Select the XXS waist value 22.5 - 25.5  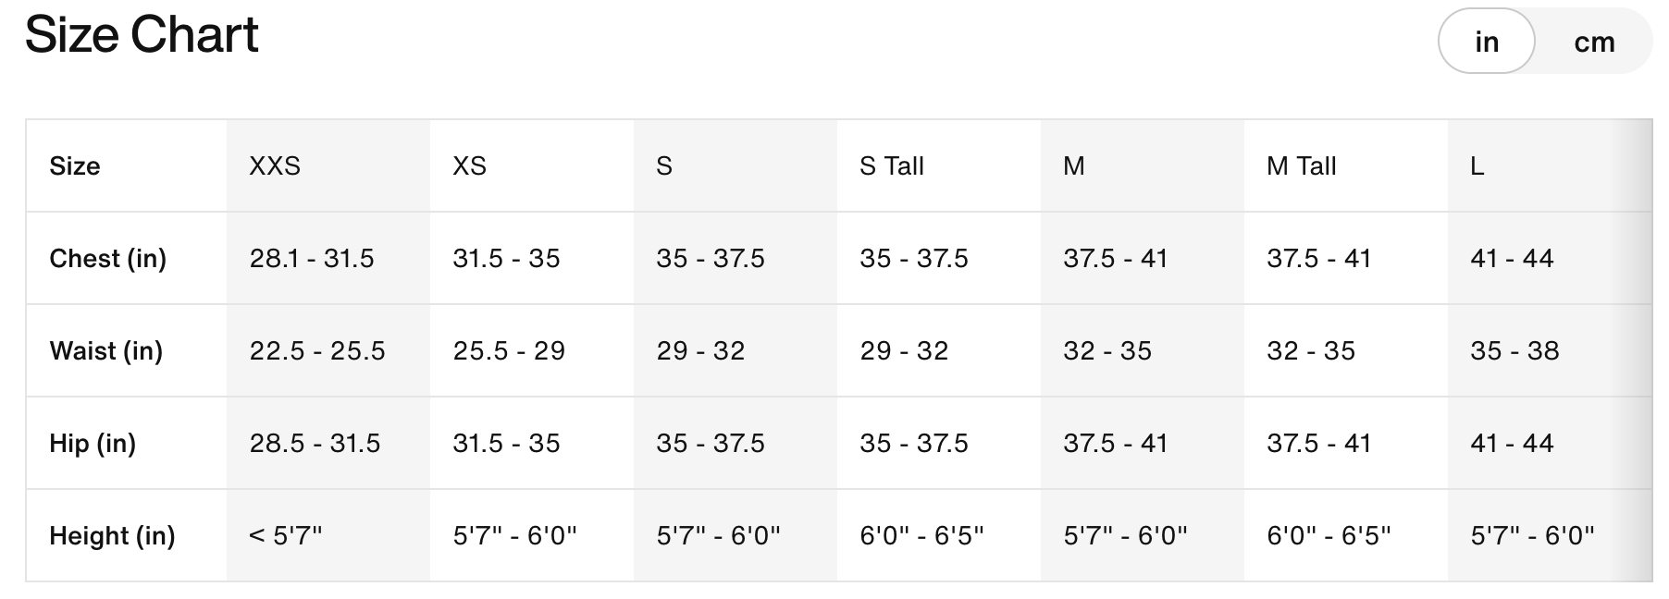pyautogui.click(x=317, y=351)
